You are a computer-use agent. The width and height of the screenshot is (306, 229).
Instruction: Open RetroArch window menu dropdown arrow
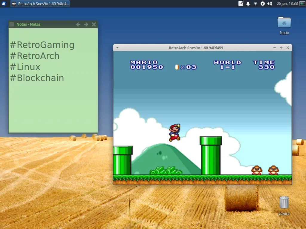[x=117, y=48]
